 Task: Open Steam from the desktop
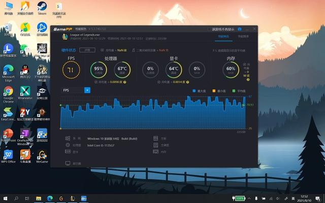42,8
